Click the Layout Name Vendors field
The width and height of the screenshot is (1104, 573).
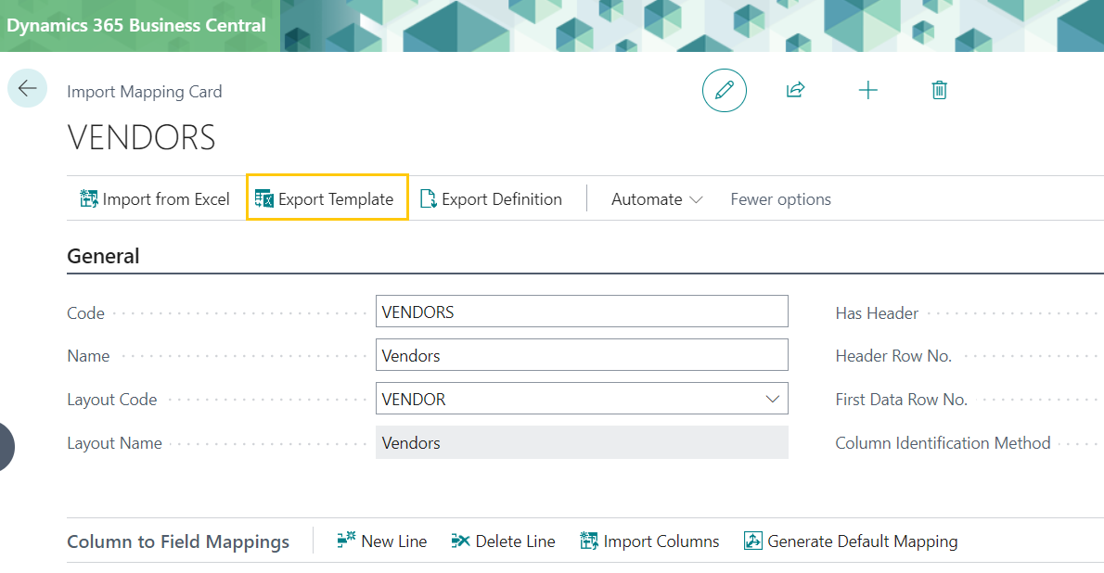(582, 442)
